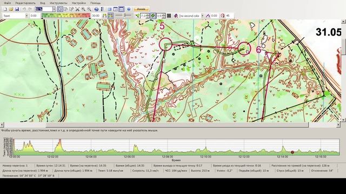
Task: Click the 30:00 color range end field
Action: [x=96, y=16]
